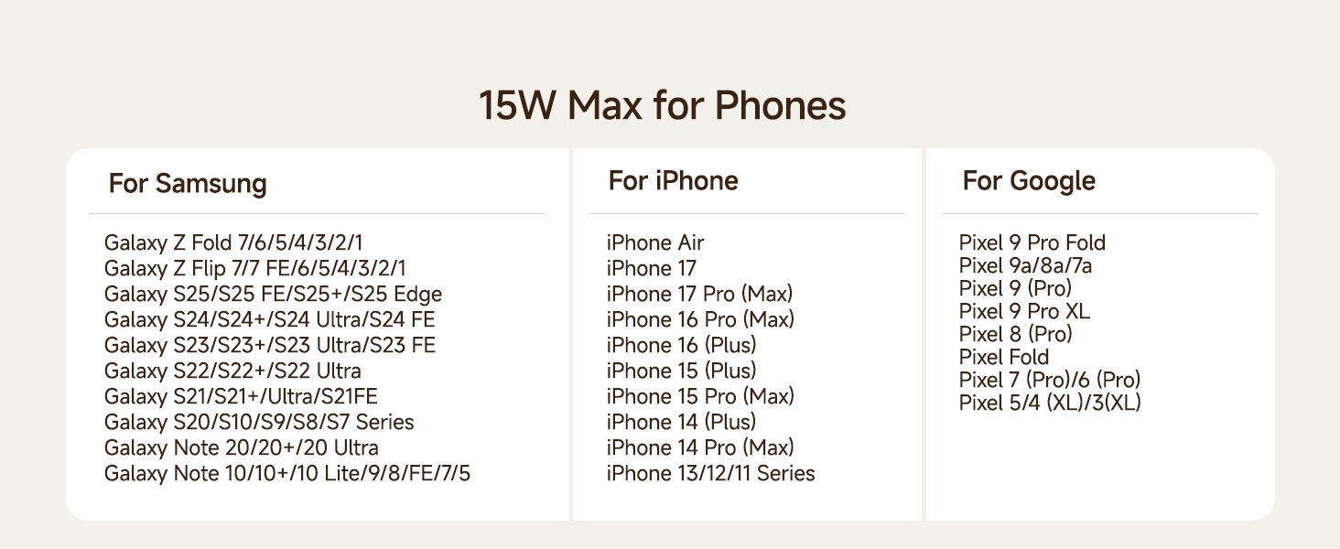The height and width of the screenshot is (549, 1340).
Task: Select the Pixel 9a/8a/7a line
Action: tap(1025, 266)
